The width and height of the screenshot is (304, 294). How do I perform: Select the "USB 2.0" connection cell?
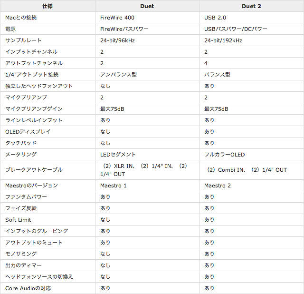click(x=216, y=18)
